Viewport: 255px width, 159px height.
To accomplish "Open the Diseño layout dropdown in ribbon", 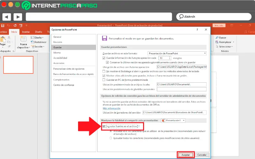I will 37,38.
